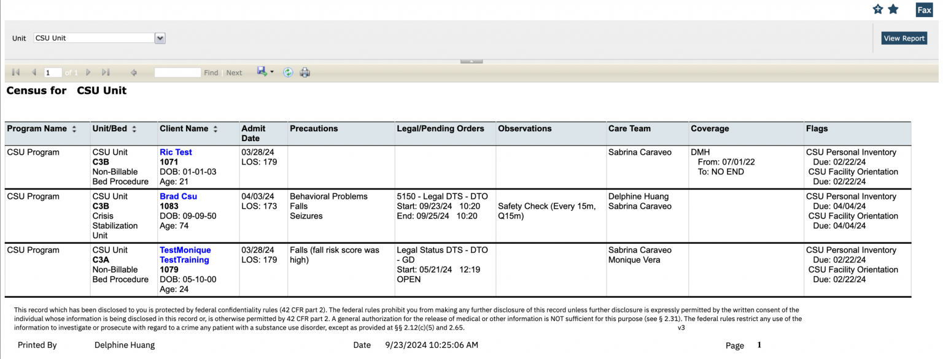Refresh the census report

pos(288,72)
